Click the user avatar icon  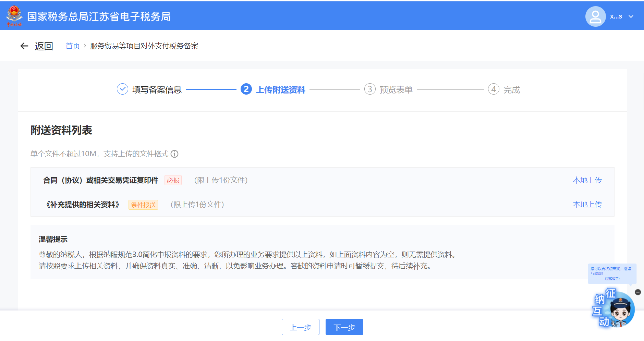click(595, 16)
